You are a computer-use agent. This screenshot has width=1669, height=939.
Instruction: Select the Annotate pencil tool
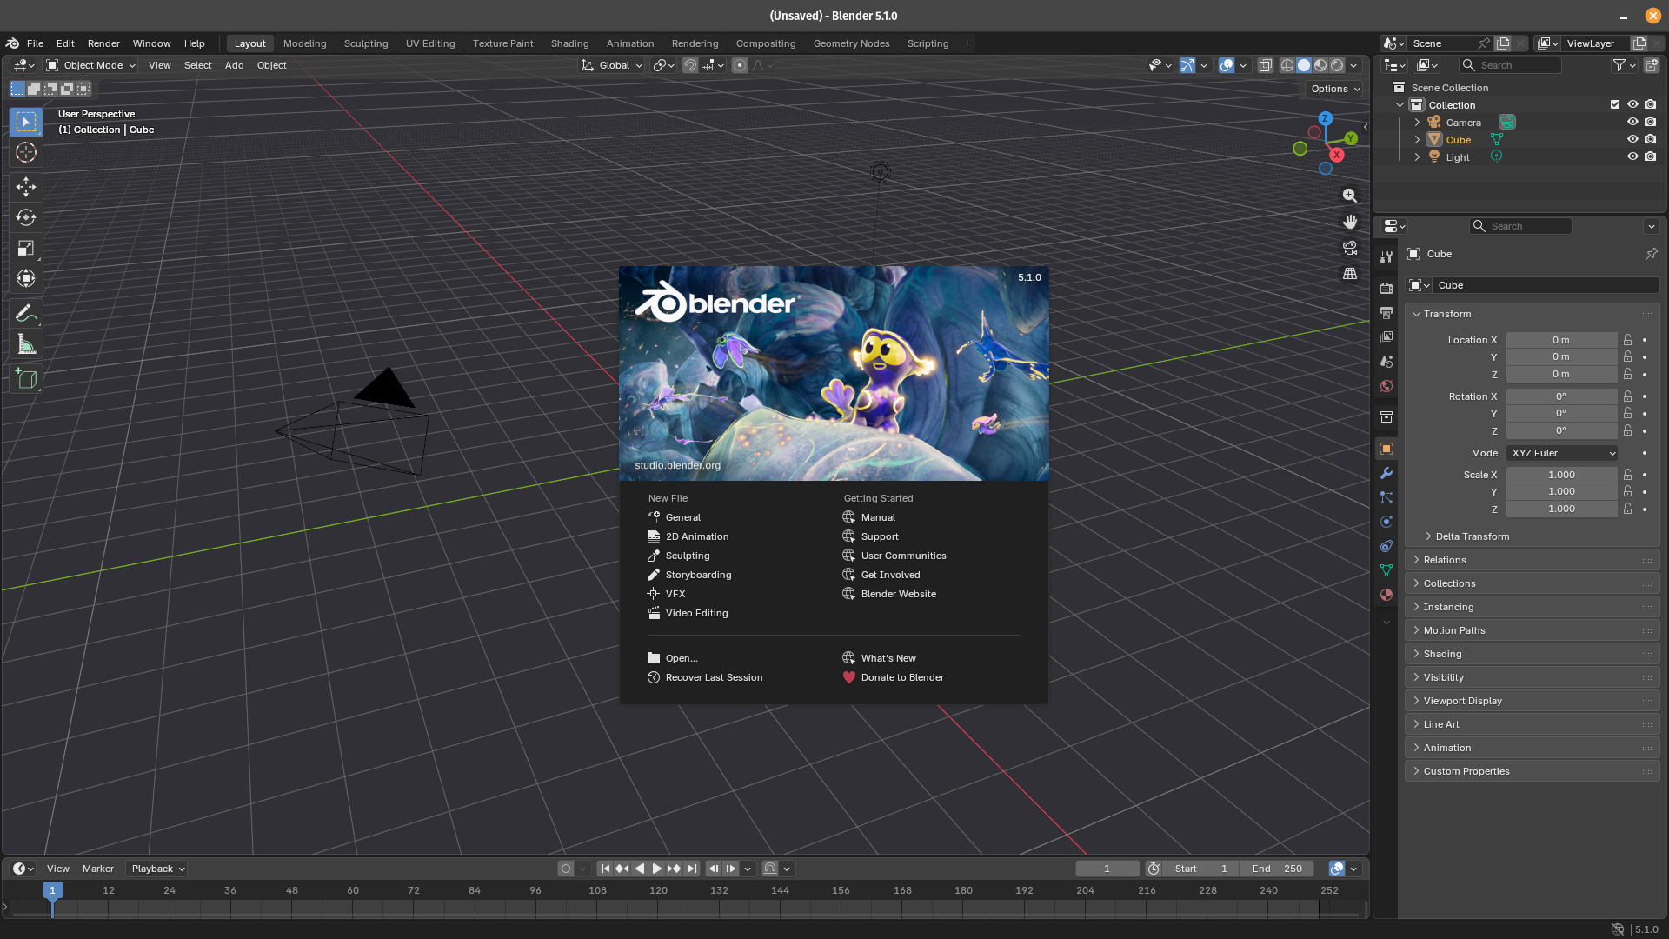pos(26,313)
